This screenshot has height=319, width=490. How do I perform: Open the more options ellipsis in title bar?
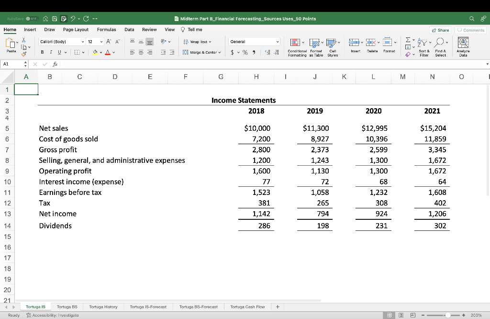click(x=95, y=19)
